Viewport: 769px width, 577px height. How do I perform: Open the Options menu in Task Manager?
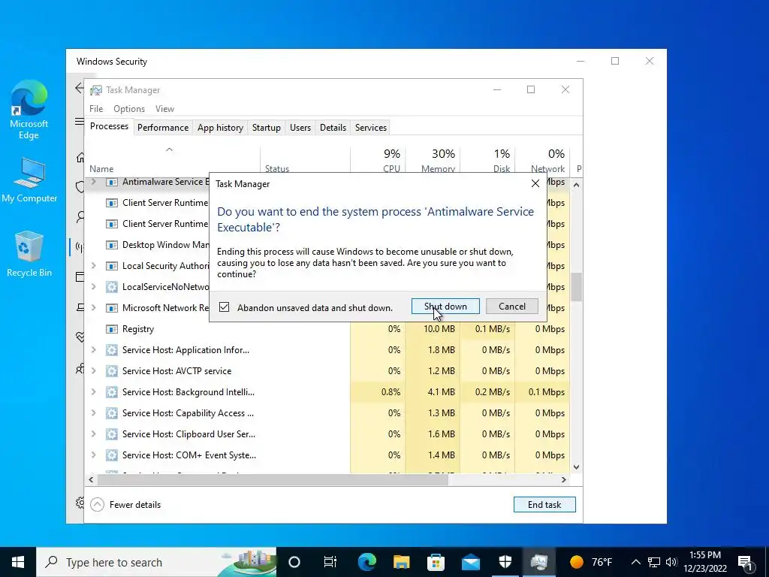pos(129,109)
